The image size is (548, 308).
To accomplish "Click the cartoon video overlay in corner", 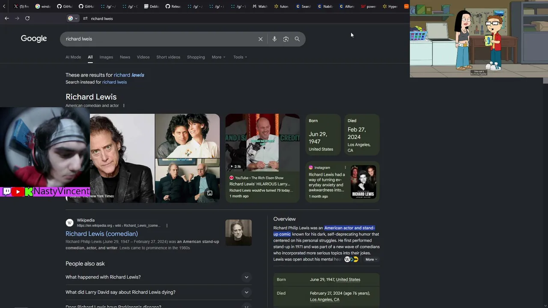I will click(x=479, y=38).
